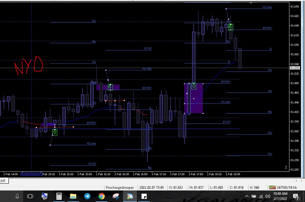This screenshot has height=202, width=305.
Task: Click STOP label near 81.290 price
Action: coord(92,164)
